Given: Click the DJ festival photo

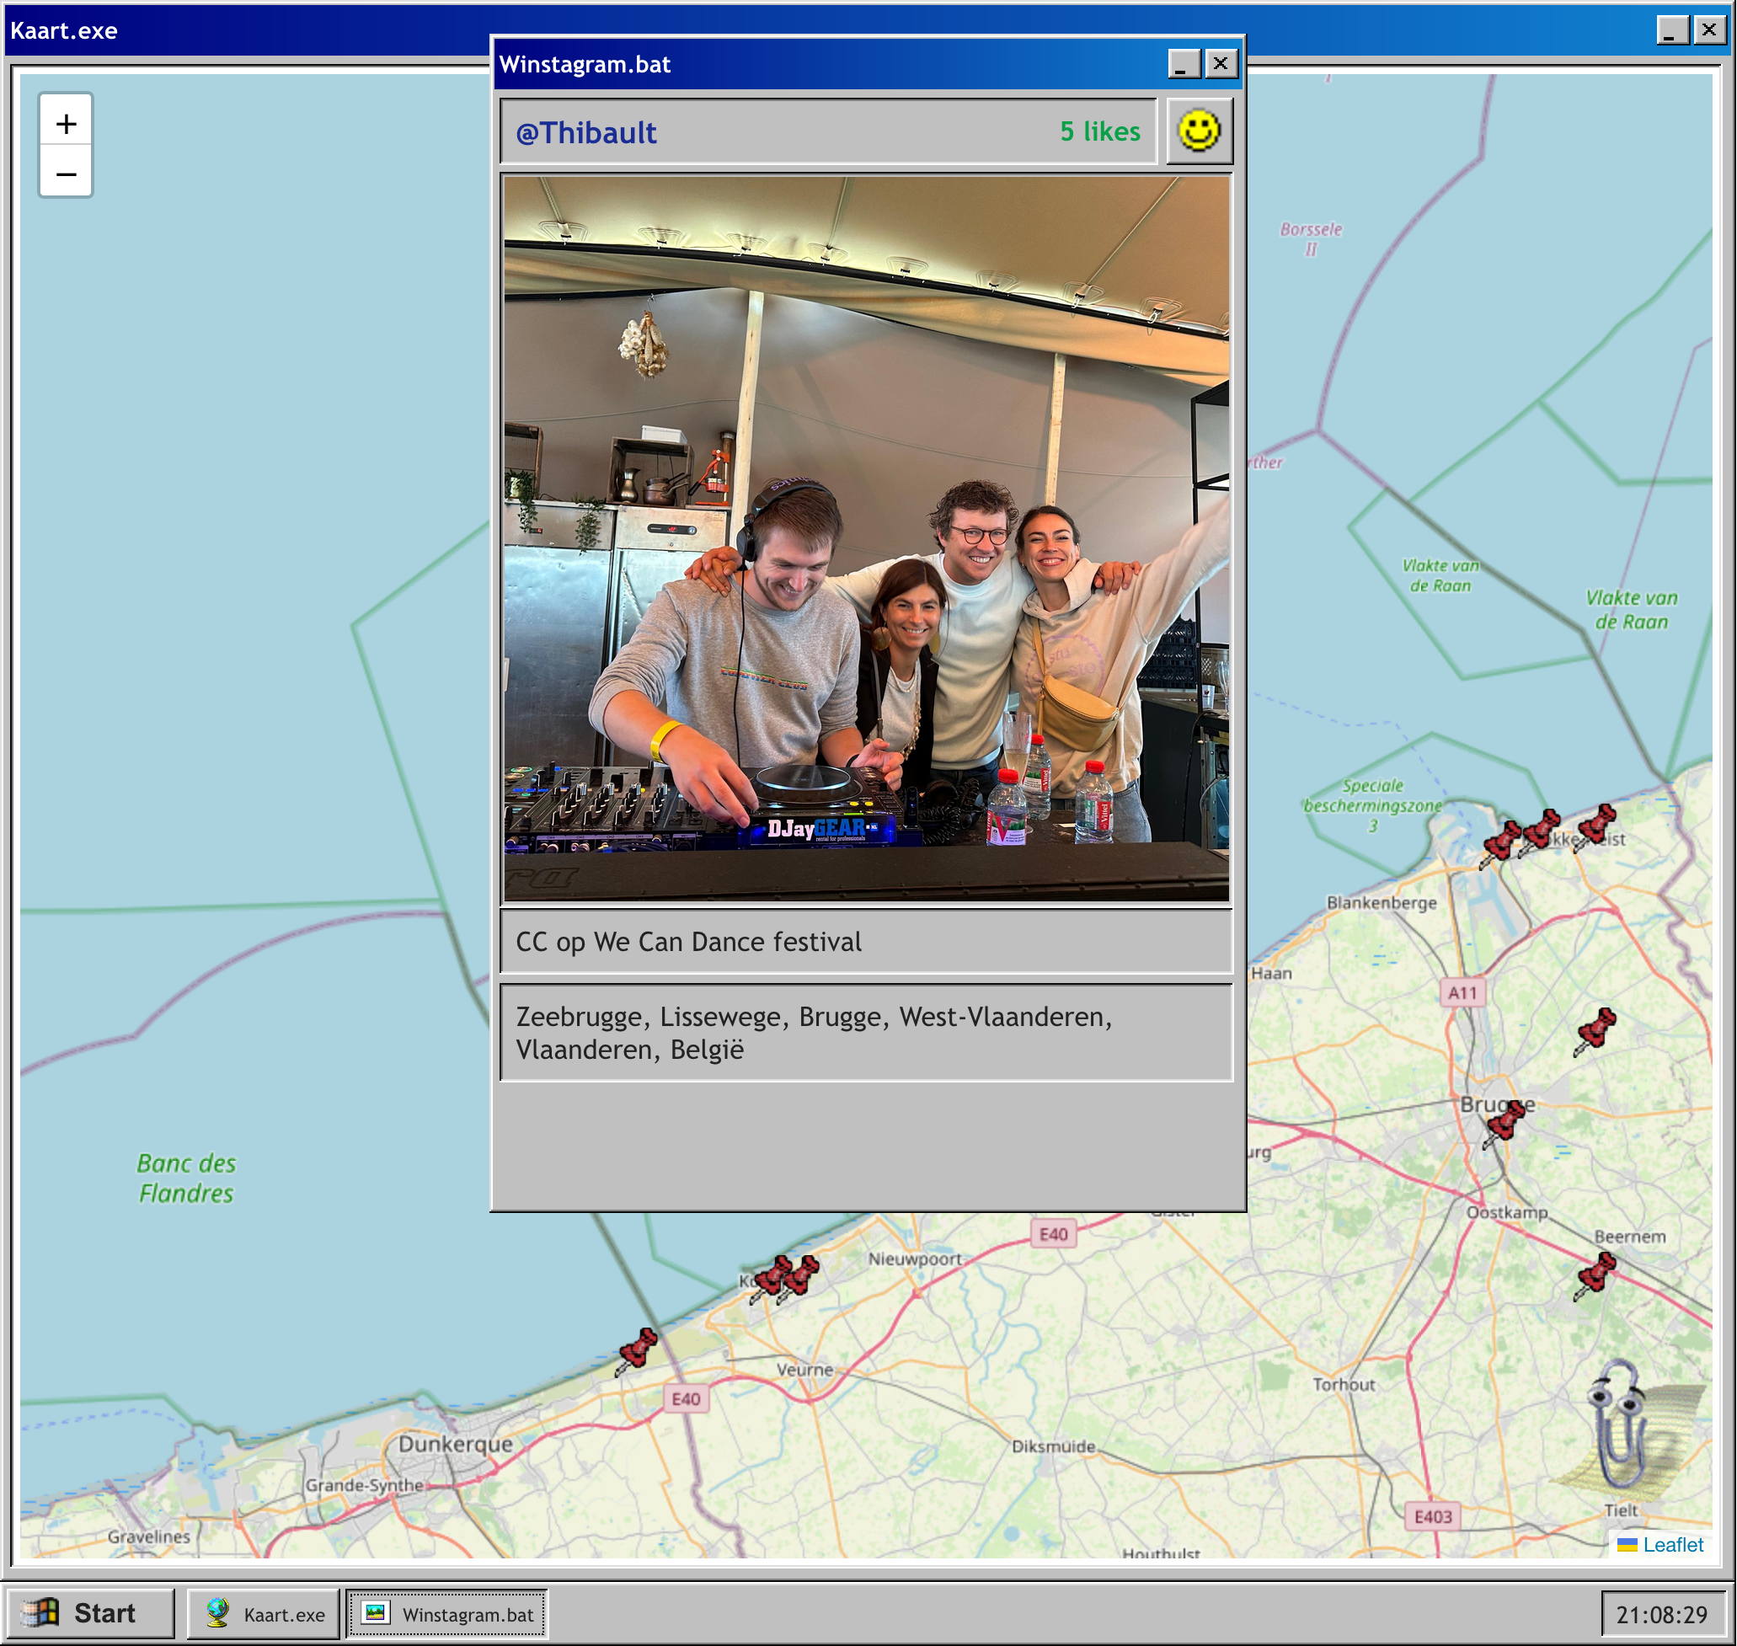Looking at the screenshot, I should click(866, 539).
